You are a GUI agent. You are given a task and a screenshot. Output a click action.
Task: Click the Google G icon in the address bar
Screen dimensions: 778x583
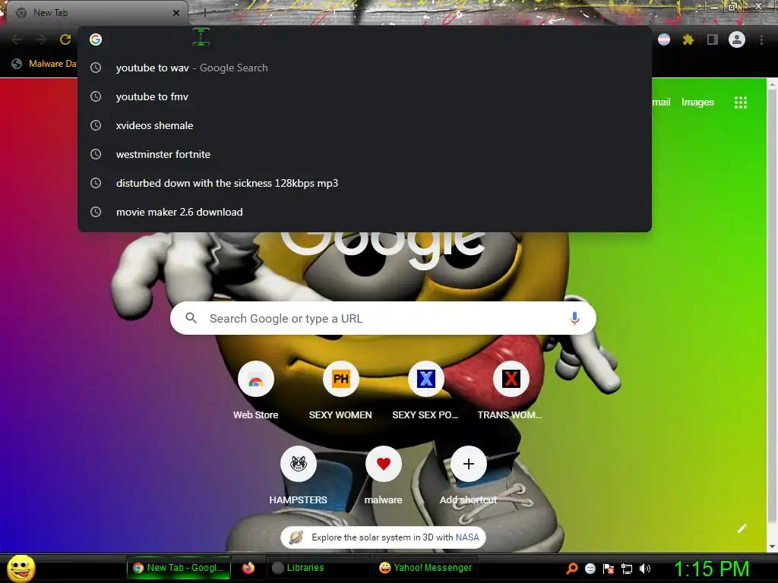coord(96,39)
